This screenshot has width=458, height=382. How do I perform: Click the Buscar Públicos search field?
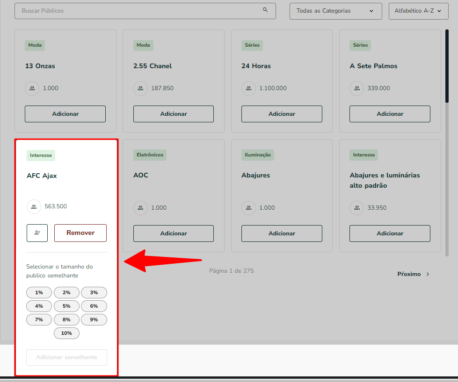(x=145, y=11)
